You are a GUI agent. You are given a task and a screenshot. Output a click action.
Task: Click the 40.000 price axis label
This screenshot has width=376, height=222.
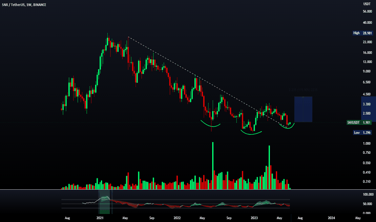pyautogui.click(x=367, y=22)
